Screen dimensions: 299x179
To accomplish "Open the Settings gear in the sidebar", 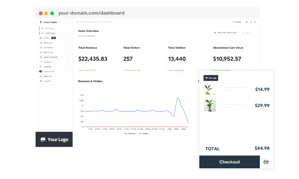I will (x=41, y=67).
